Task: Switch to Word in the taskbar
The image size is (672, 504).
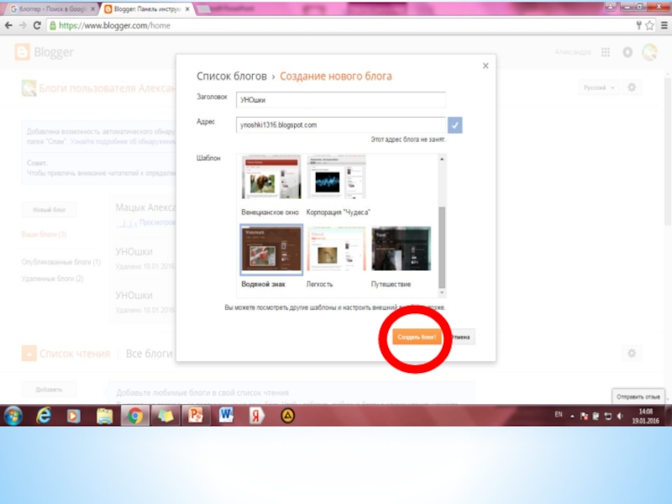Action: 226,416
